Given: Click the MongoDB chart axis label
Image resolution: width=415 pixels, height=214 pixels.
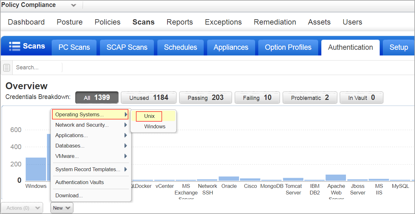Looking at the screenshot, I should [x=272, y=186].
